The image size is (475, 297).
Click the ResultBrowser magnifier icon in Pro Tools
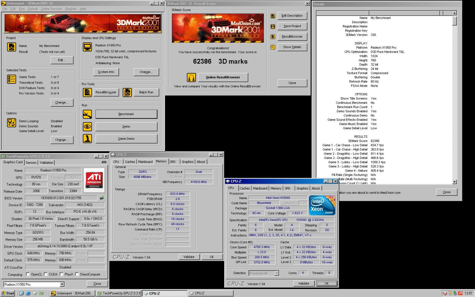pos(87,92)
